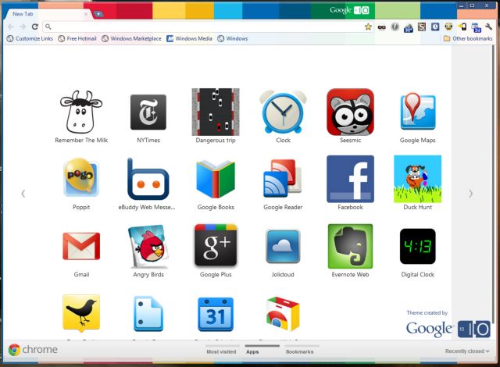Screen dimensions: 500x367
Task: Click the smiley face extension icon
Action: click(x=448, y=27)
